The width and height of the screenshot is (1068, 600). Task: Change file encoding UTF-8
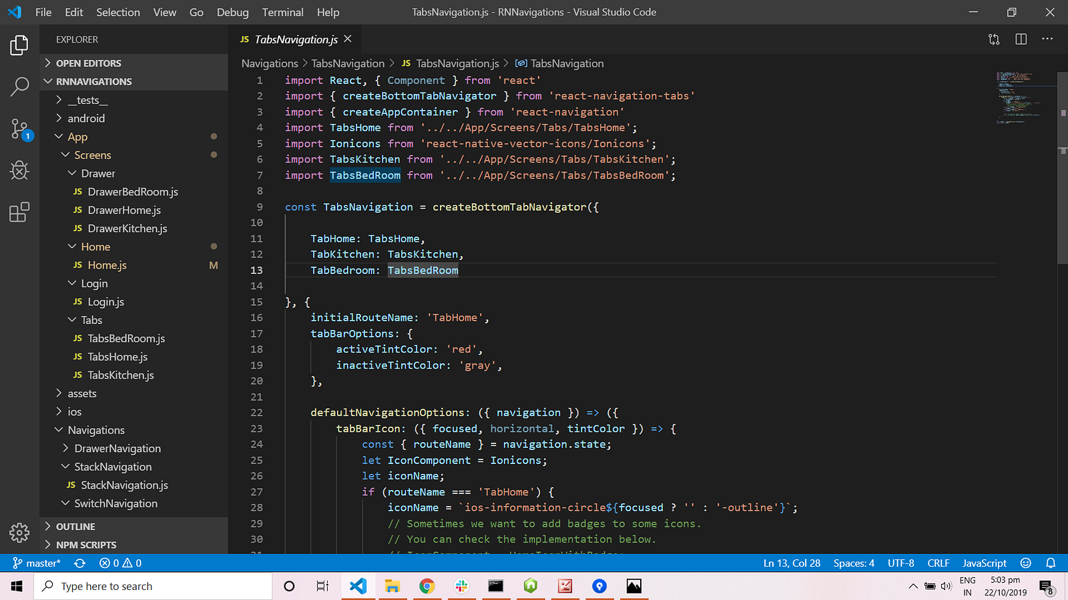(900, 563)
